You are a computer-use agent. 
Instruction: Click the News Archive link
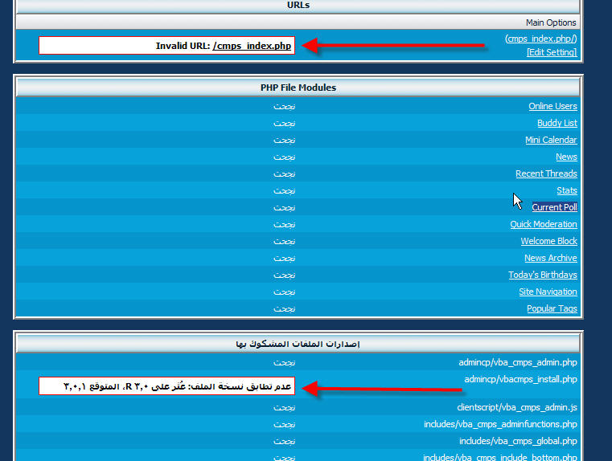pyautogui.click(x=550, y=258)
